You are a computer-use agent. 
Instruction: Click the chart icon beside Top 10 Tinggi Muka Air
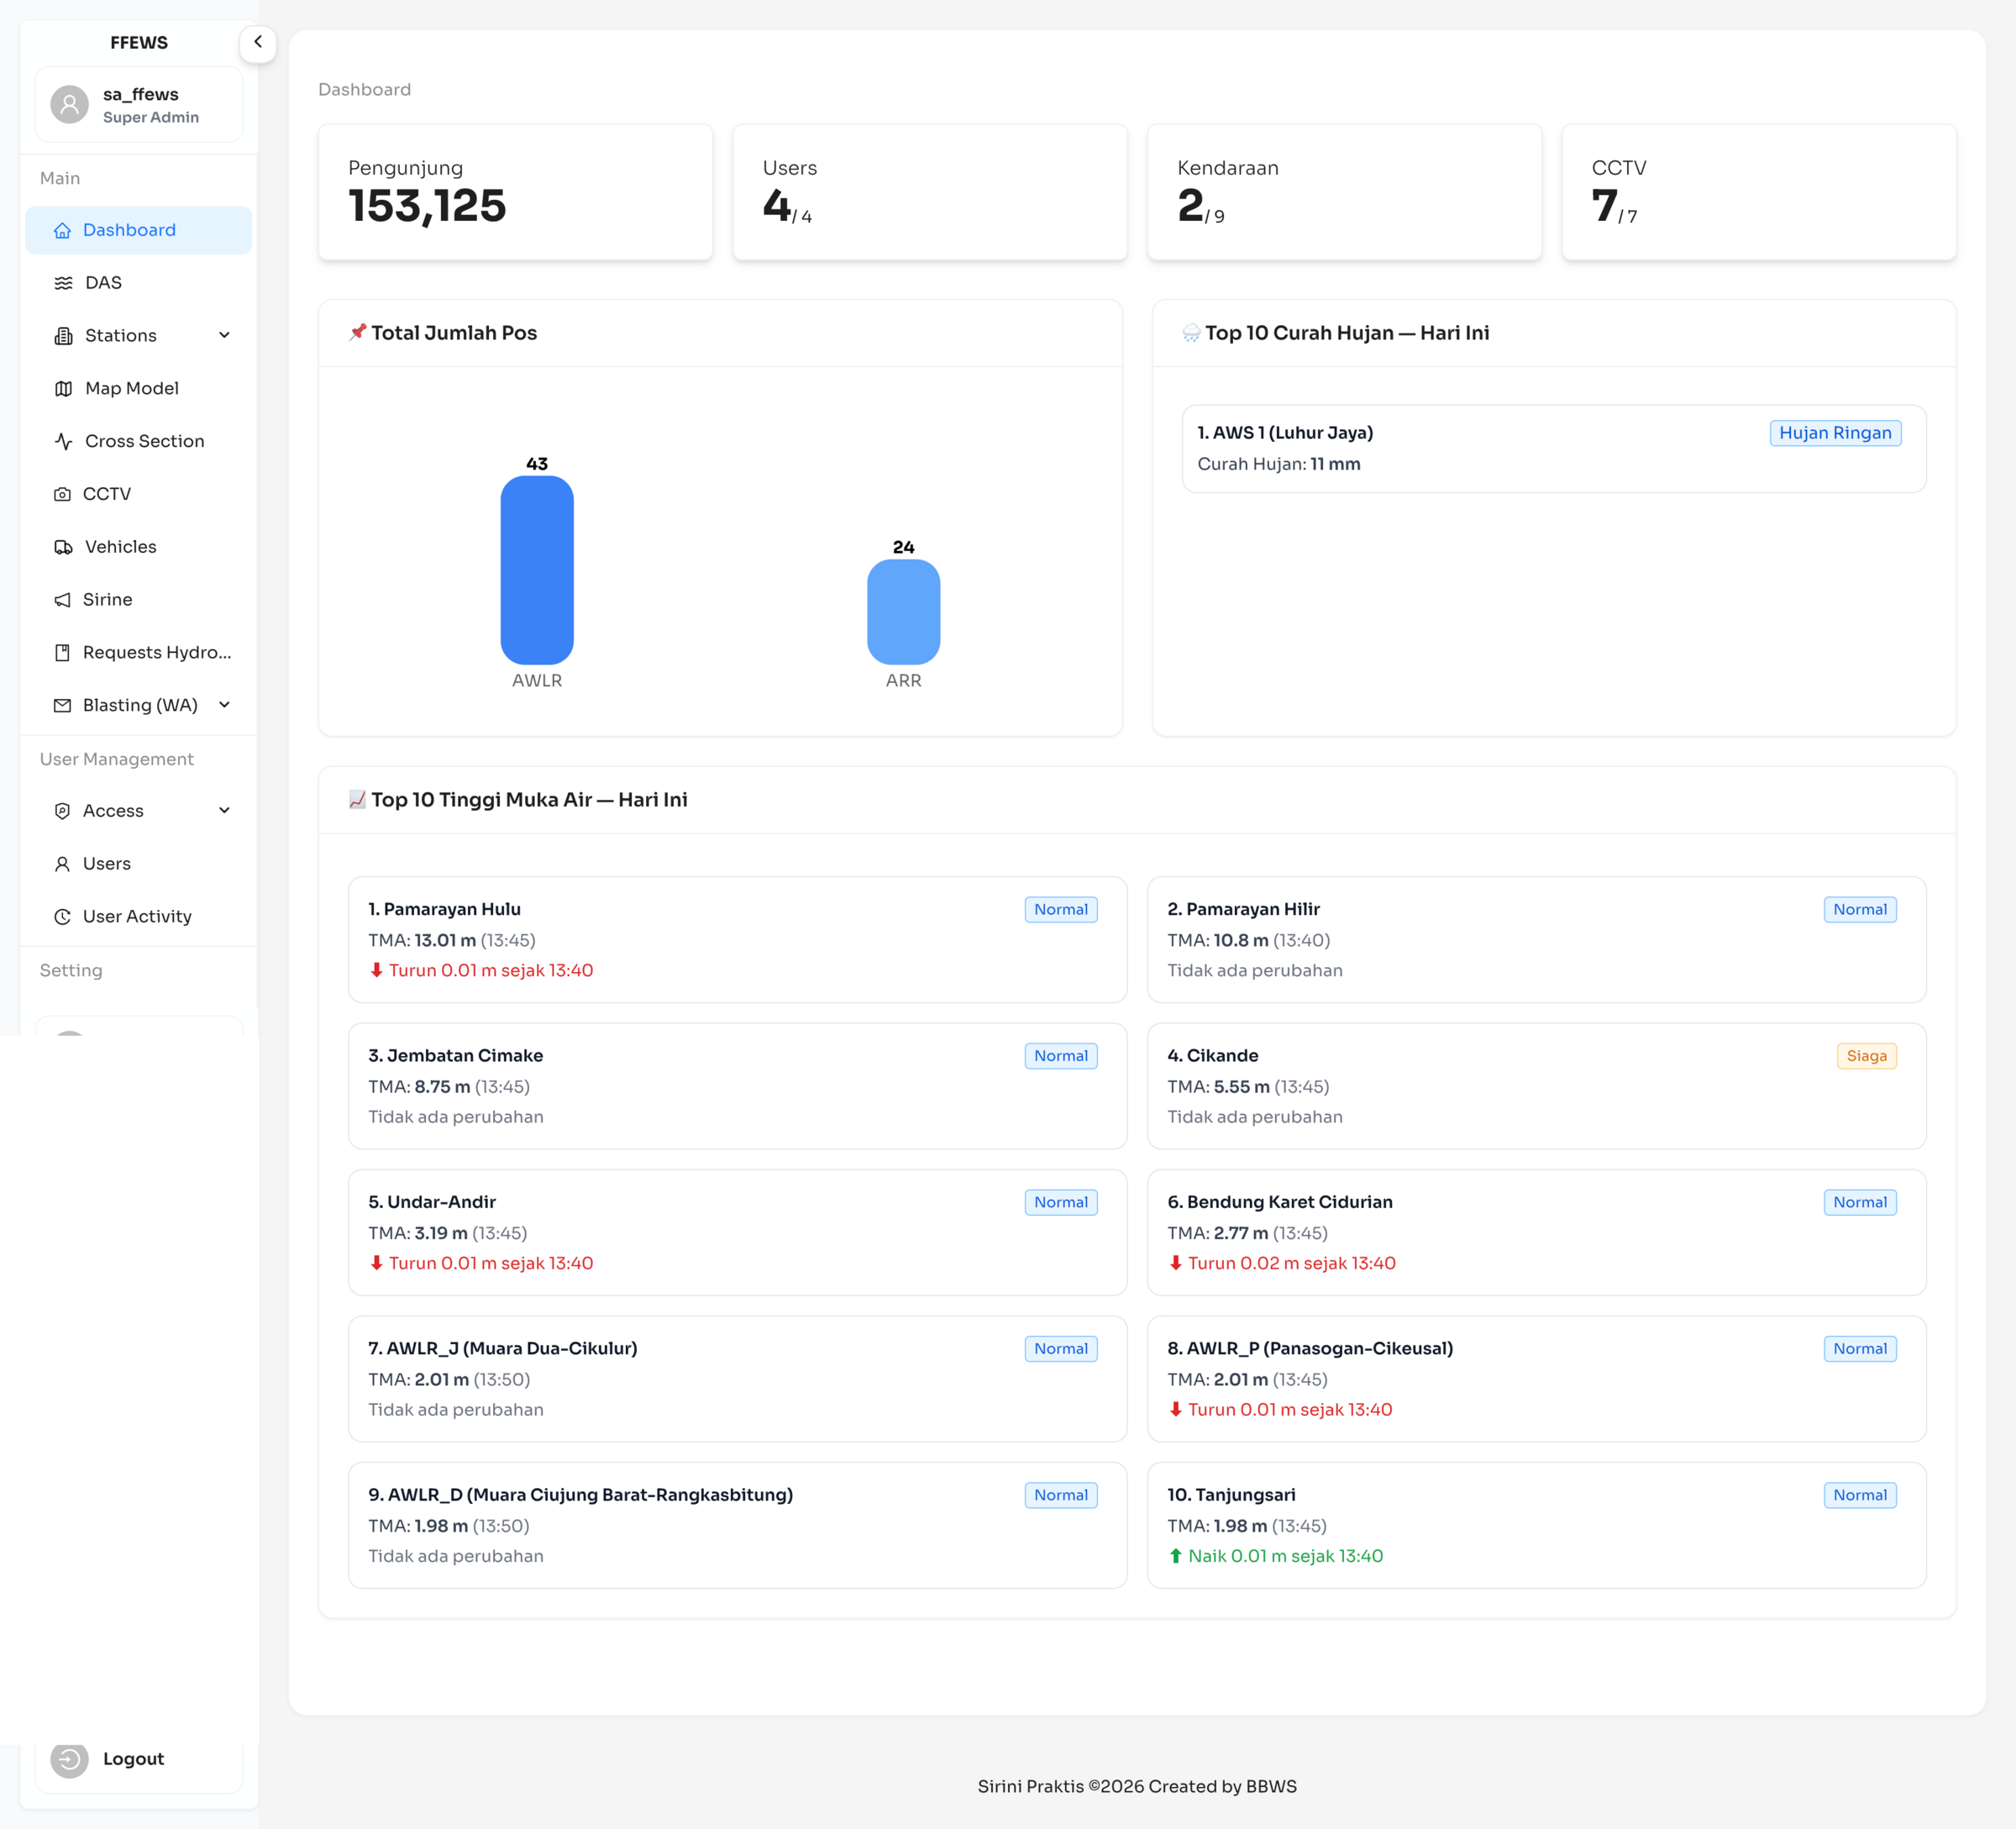pos(357,799)
